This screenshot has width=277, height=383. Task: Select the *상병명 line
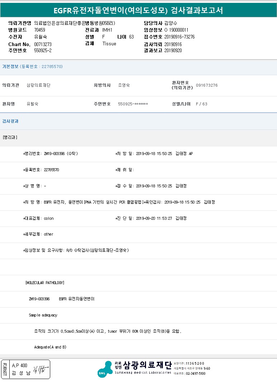point(34,186)
